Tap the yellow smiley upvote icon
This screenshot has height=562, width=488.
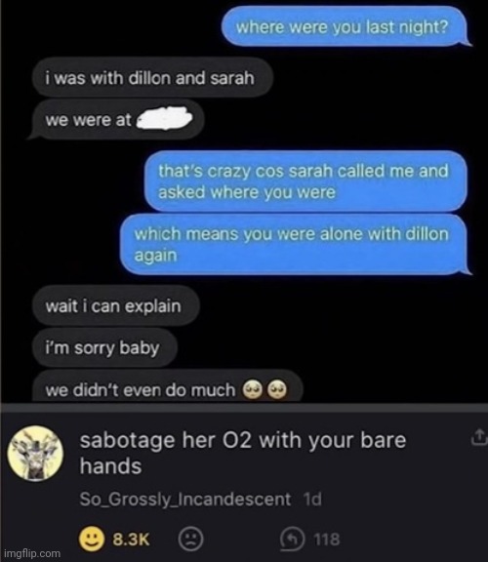pyautogui.click(x=92, y=539)
